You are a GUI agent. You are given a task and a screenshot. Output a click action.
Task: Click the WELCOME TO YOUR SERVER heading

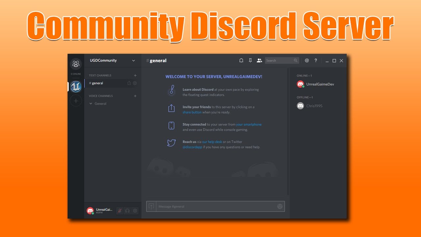point(214,77)
